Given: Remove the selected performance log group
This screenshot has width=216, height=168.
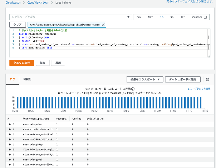Looking at the screenshot, I should pos(103,24).
